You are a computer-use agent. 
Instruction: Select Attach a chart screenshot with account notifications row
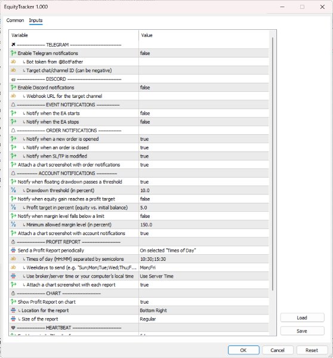139,233
